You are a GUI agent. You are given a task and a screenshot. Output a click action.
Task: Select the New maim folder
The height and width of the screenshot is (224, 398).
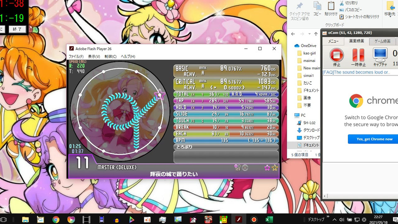(x=308, y=68)
